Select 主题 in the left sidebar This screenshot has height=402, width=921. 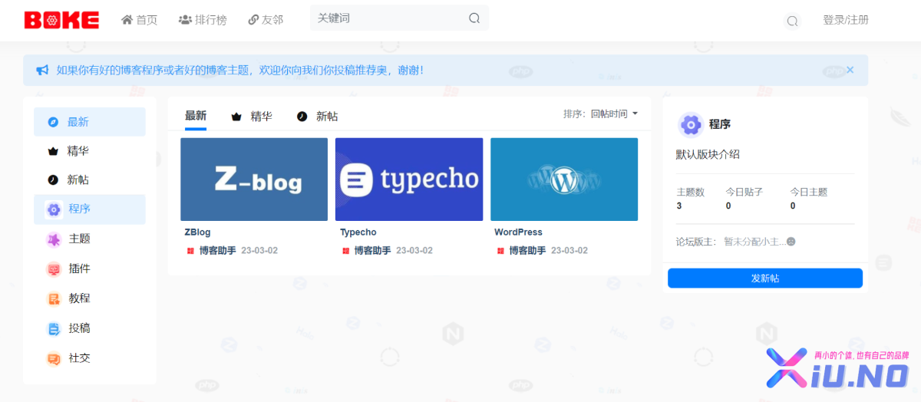coord(90,239)
